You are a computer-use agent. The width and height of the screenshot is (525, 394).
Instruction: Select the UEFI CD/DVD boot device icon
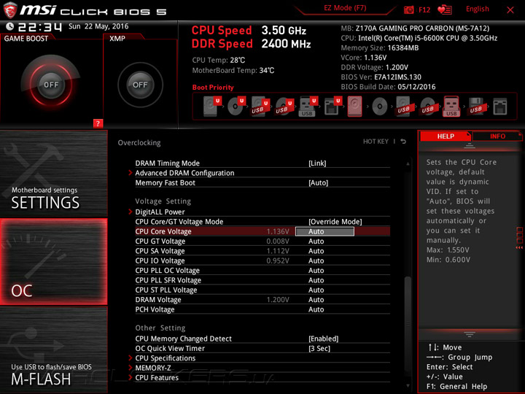click(236, 107)
